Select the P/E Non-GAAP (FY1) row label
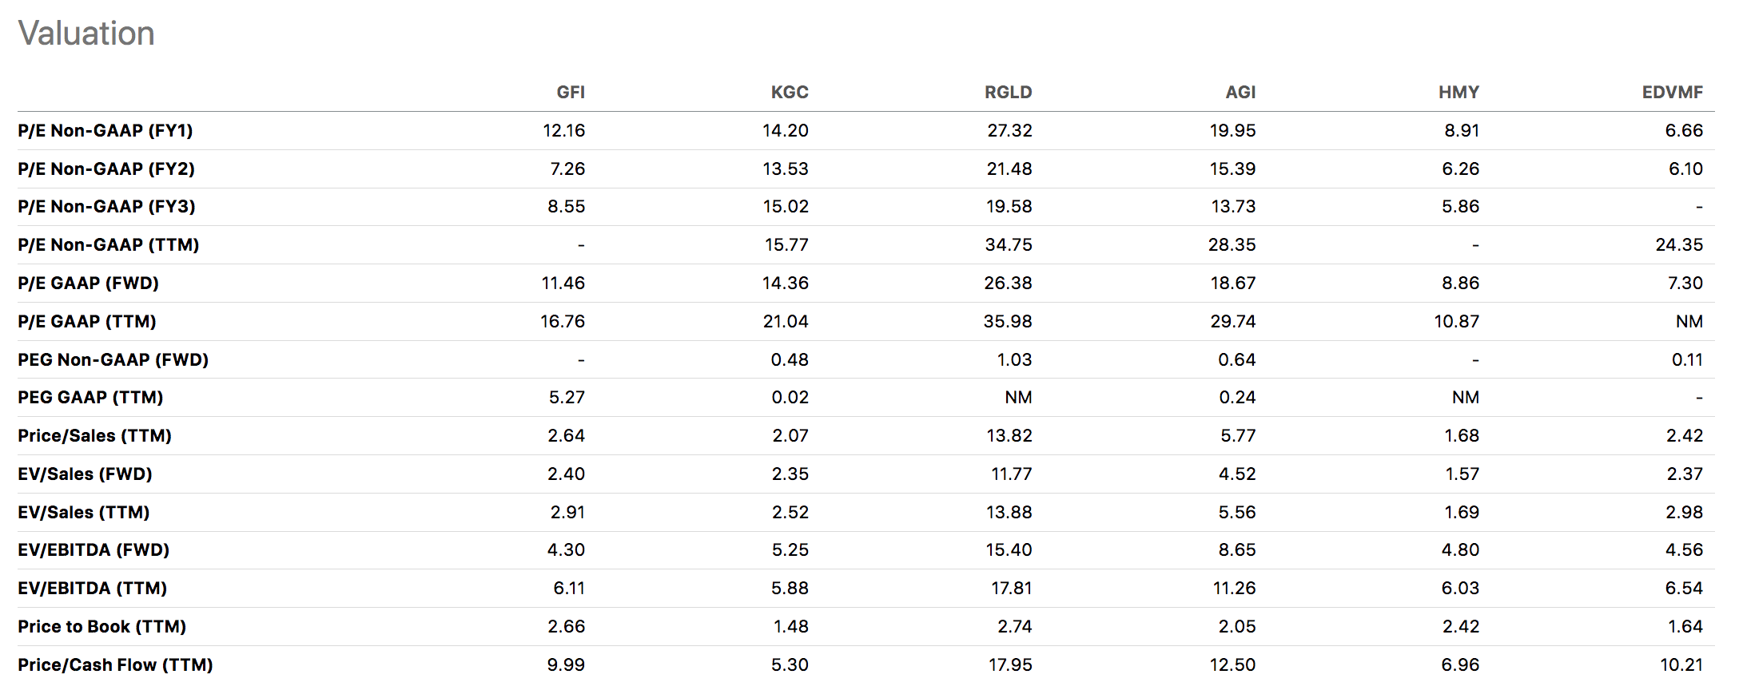The height and width of the screenshot is (698, 1739). [x=105, y=131]
